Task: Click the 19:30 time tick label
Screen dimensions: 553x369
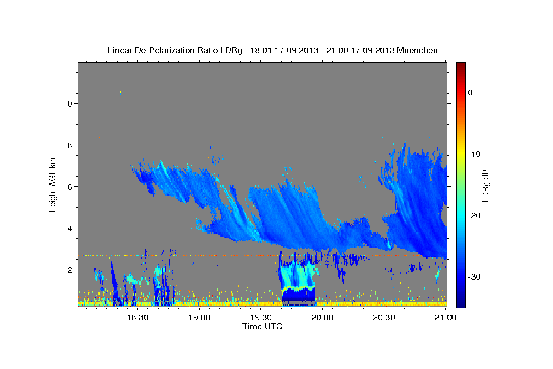Action: 260,318
